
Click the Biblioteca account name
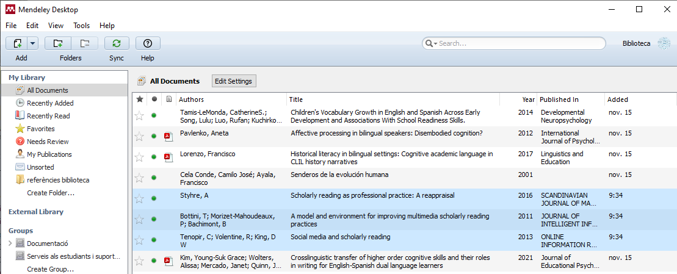(637, 43)
